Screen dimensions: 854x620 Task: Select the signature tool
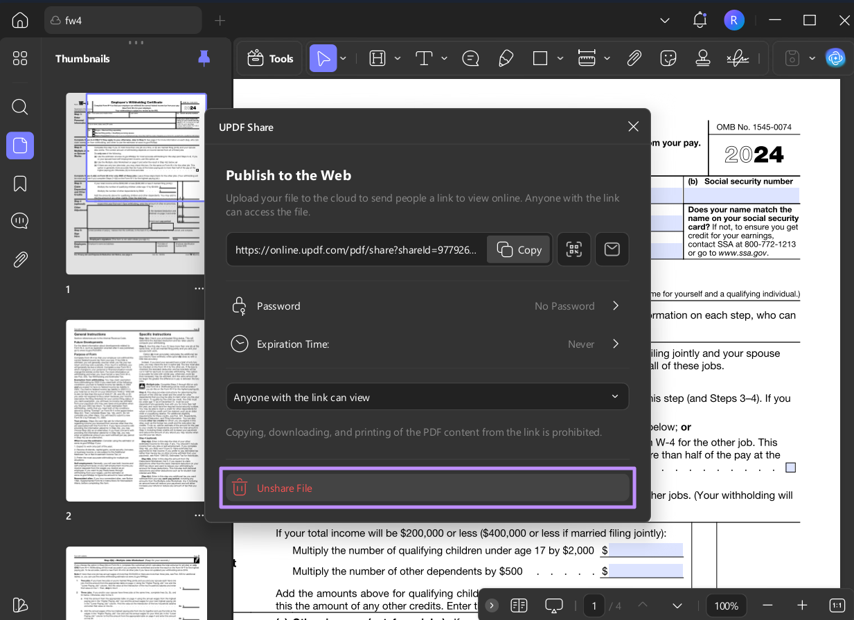pos(737,58)
